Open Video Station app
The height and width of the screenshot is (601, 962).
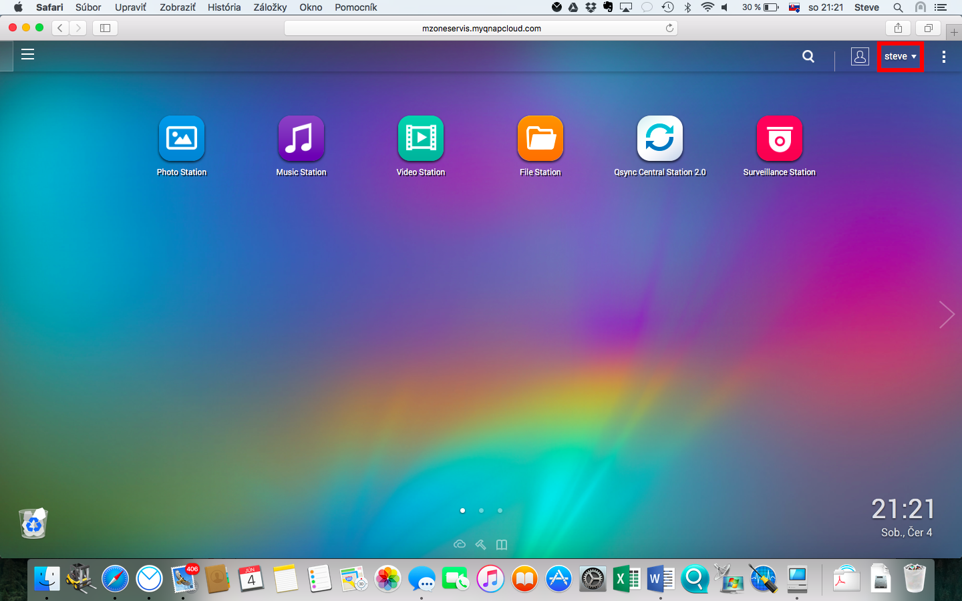pyautogui.click(x=420, y=138)
